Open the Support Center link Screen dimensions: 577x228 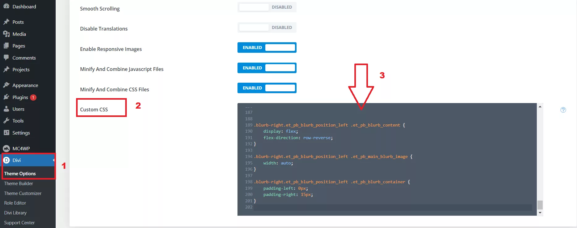tap(19, 223)
